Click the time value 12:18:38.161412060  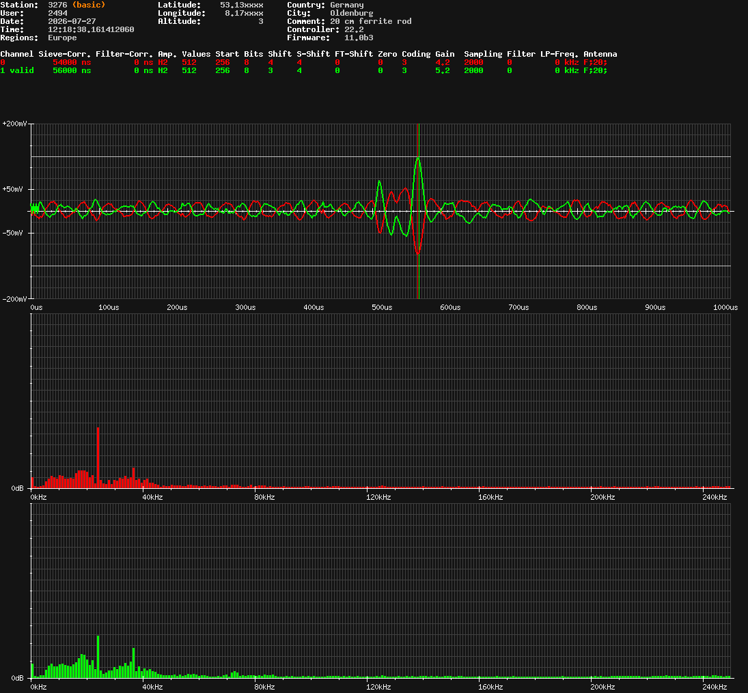click(91, 29)
